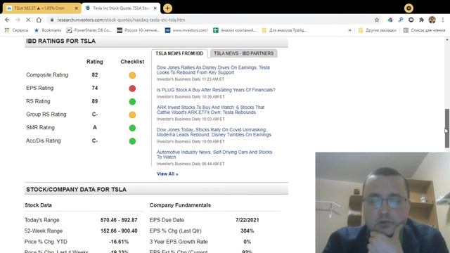This screenshot has width=450, height=253.
Task: Click the 3 Year EPS Growth Rate label
Action: (x=179, y=242)
